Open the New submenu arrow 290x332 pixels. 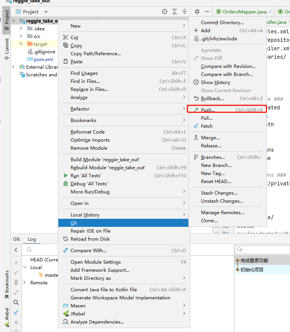[x=184, y=26]
